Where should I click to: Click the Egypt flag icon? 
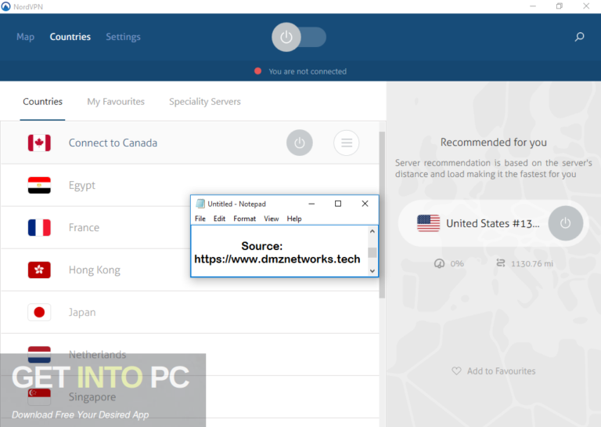coord(39,186)
